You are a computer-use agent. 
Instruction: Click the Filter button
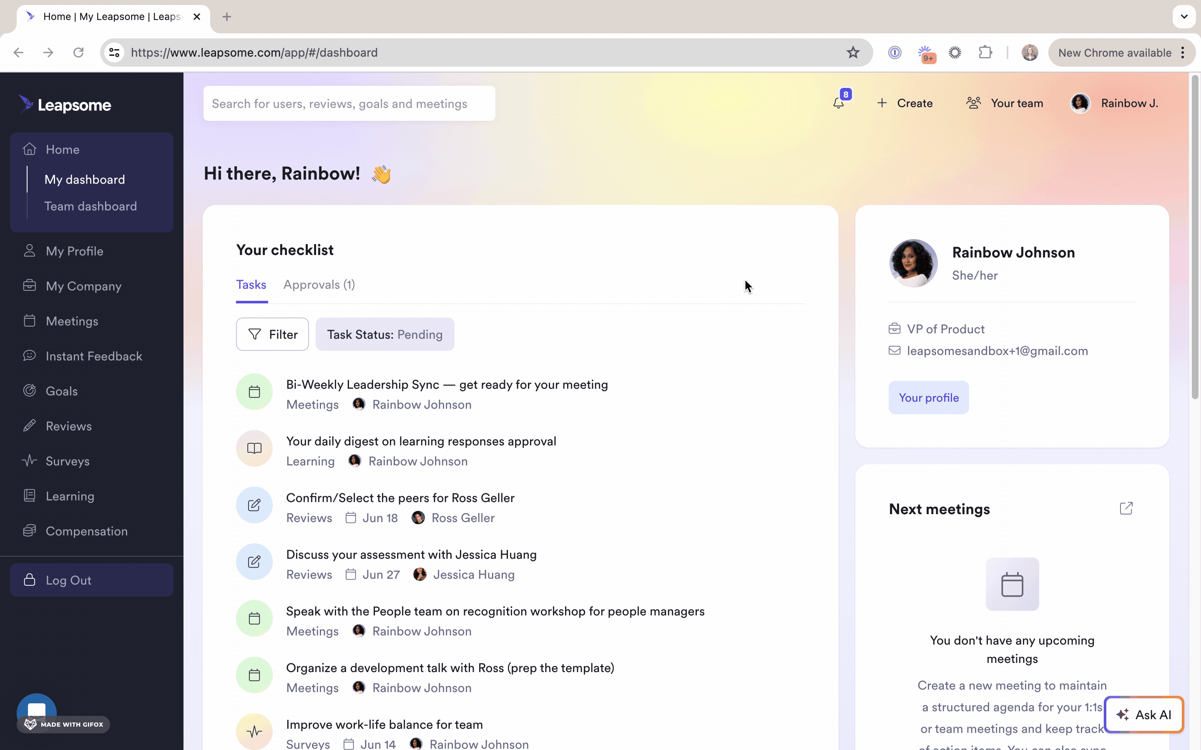coord(272,334)
